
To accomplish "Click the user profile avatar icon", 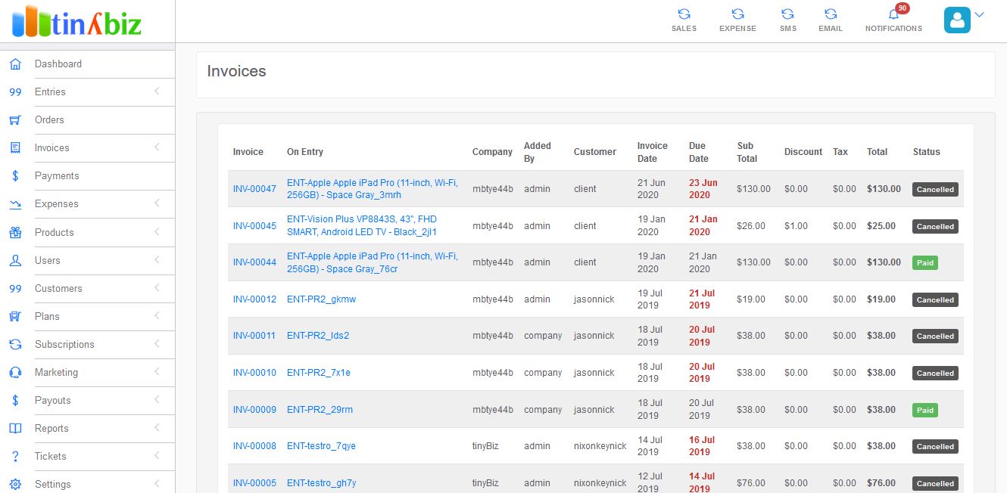I will [957, 20].
